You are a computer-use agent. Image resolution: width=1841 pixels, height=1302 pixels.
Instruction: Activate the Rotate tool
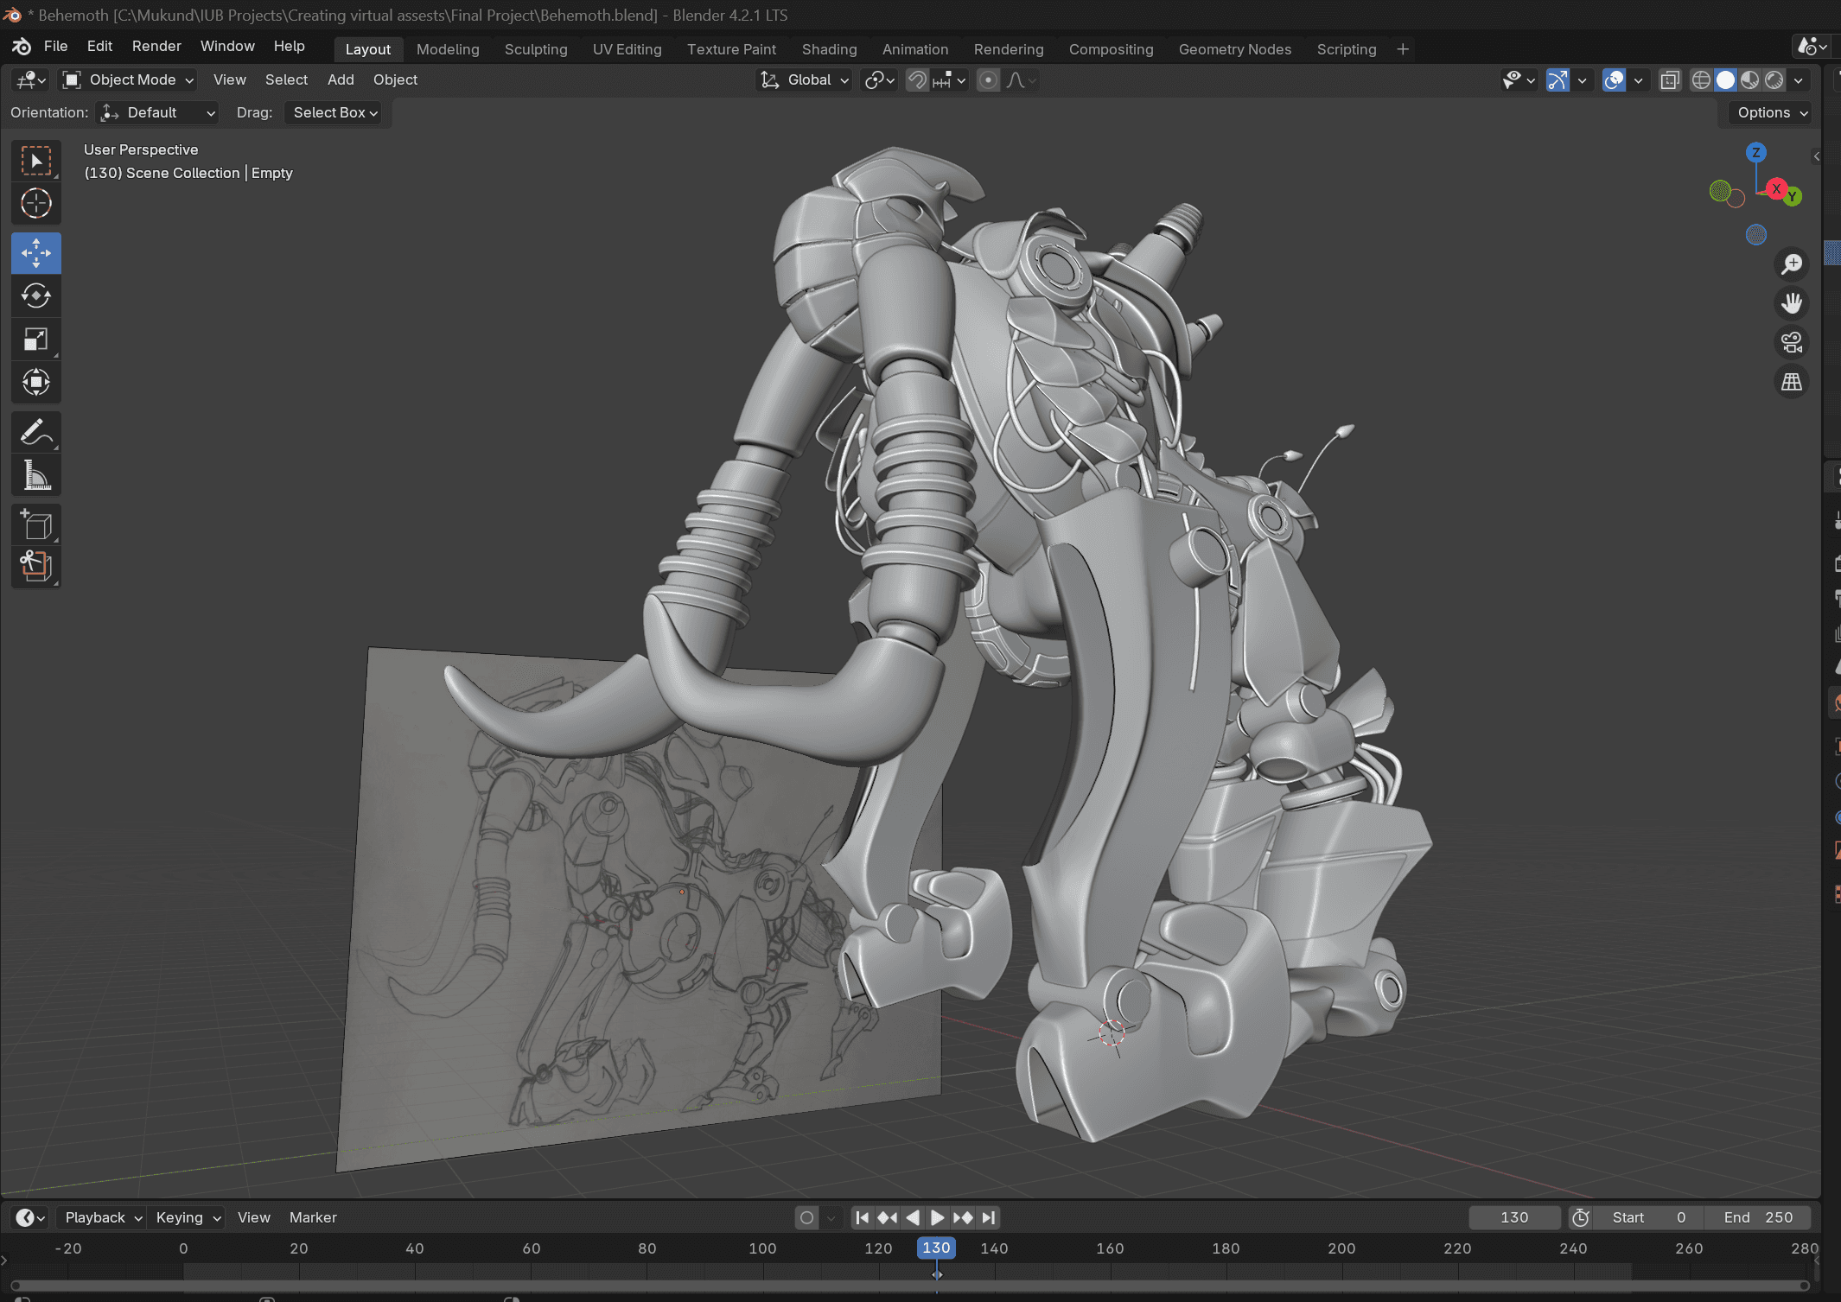[35, 296]
